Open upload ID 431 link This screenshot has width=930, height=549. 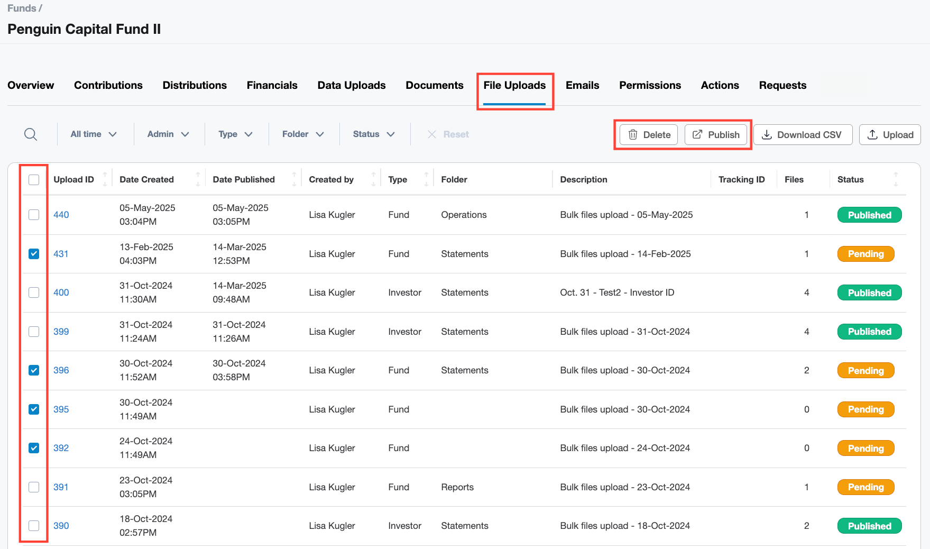61,254
